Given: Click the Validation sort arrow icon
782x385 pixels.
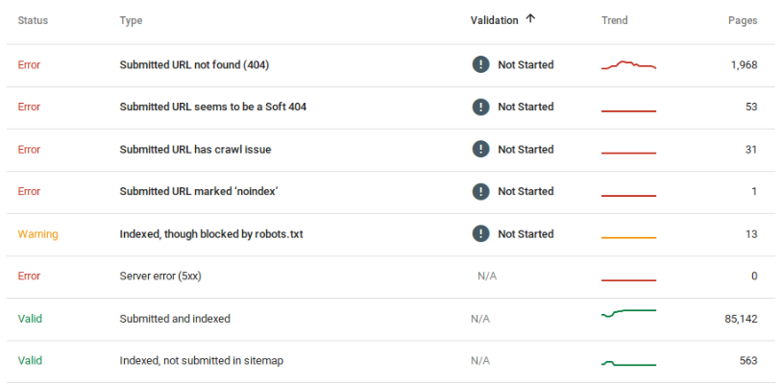Looking at the screenshot, I should tap(530, 19).
